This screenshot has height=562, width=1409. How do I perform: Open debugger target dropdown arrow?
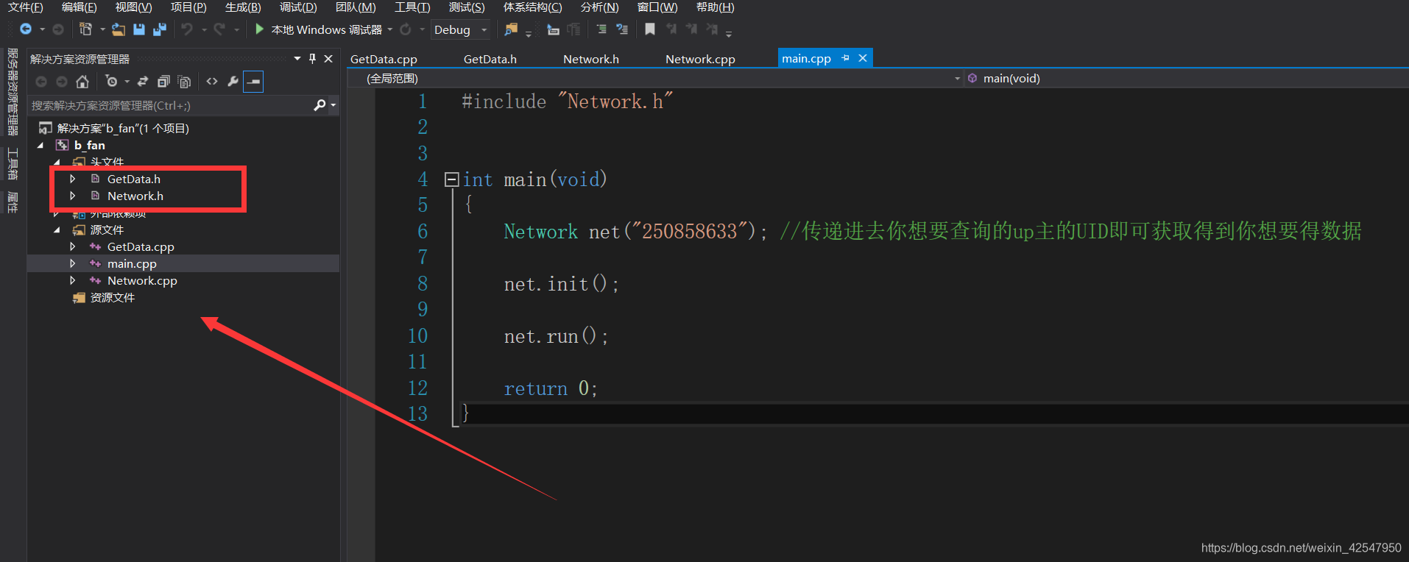pos(390,29)
